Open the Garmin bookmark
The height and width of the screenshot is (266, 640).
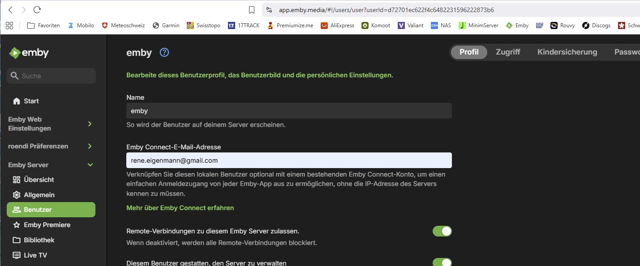(x=166, y=25)
